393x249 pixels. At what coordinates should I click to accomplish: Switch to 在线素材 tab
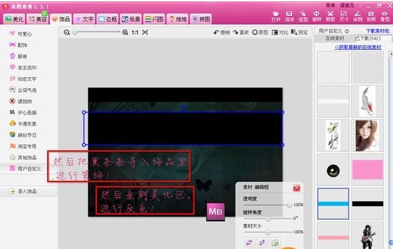tap(335, 38)
